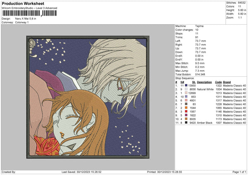248x175 pixels.
Task: Select the Up: extent label
Action: [x=177, y=48]
